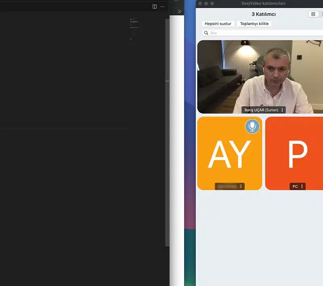This screenshot has width=323, height=286.
Task: Select the AY participant tile
Action: (x=230, y=154)
